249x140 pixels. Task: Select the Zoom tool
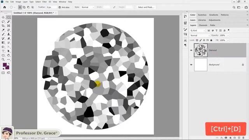pos(3,59)
